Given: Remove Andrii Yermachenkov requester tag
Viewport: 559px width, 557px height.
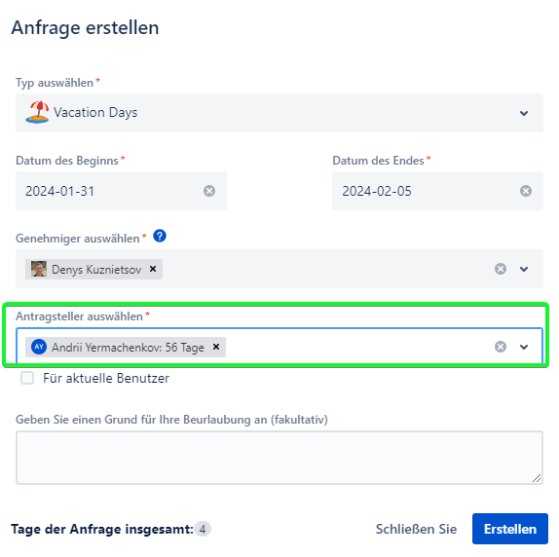Looking at the screenshot, I should 216,347.
